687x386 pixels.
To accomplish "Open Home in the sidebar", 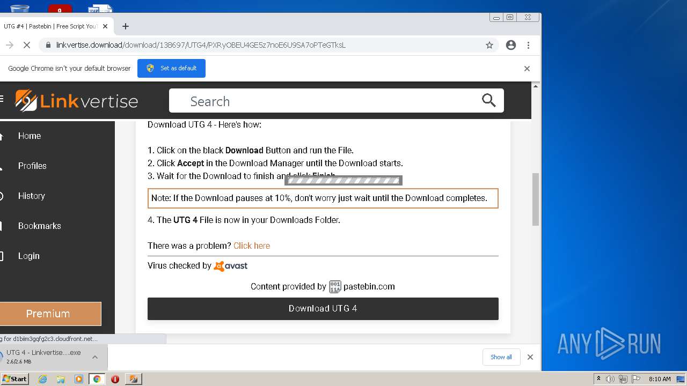I will 30,136.
